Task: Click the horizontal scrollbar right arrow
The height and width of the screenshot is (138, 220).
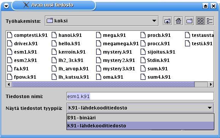Action: click(x=211, y=84)
